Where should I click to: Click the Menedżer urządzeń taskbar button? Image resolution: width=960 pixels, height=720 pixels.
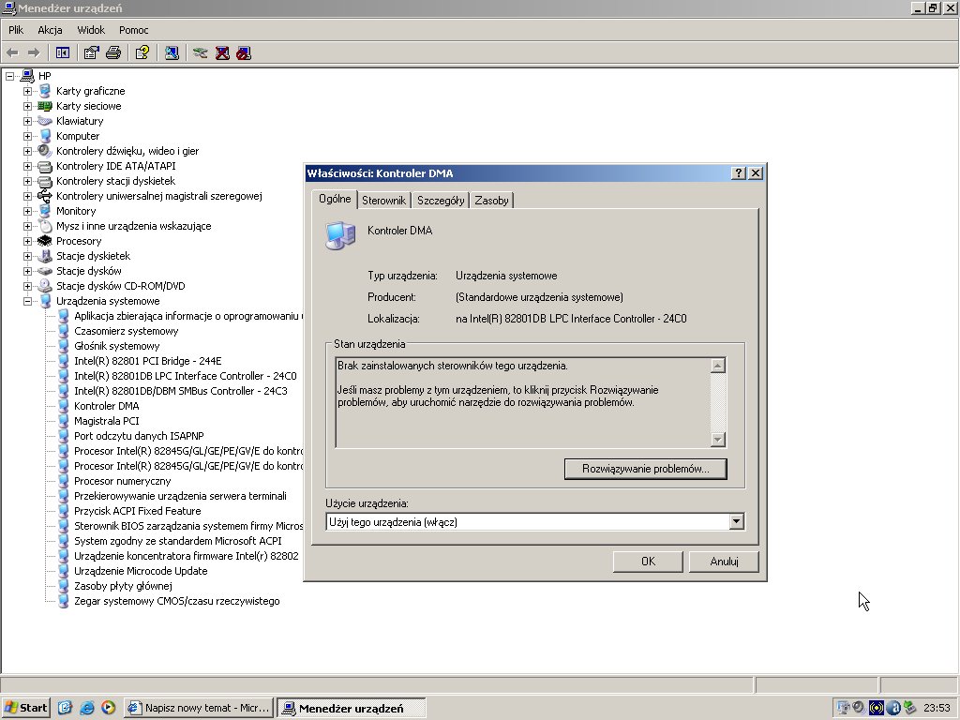click(351, 708)
